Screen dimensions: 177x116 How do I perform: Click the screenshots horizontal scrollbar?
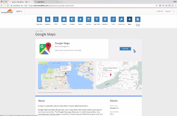[55, 93]
